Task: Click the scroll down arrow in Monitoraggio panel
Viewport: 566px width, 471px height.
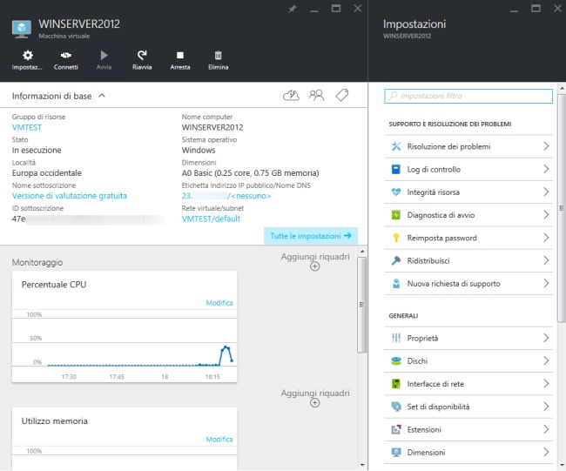Action: [362, 465]
